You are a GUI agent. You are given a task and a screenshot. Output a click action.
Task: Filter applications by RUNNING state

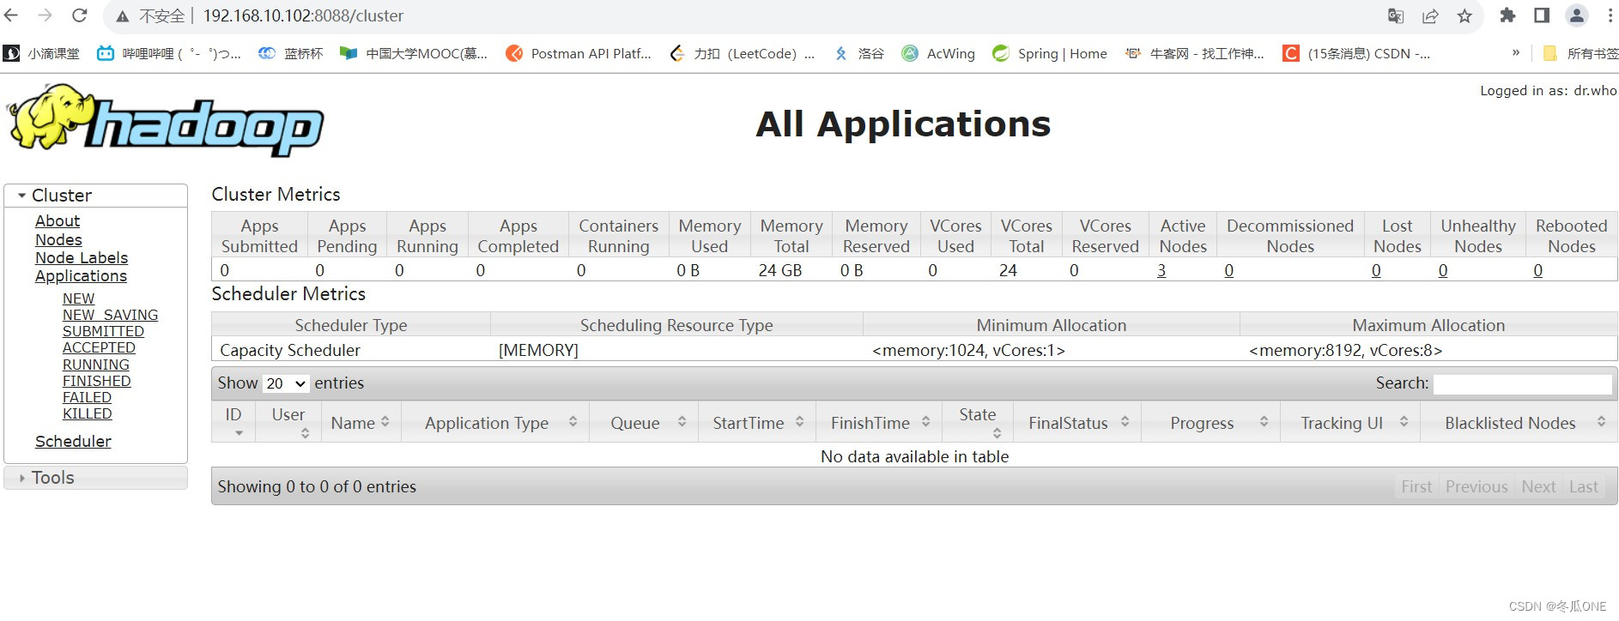pos(95,365)
